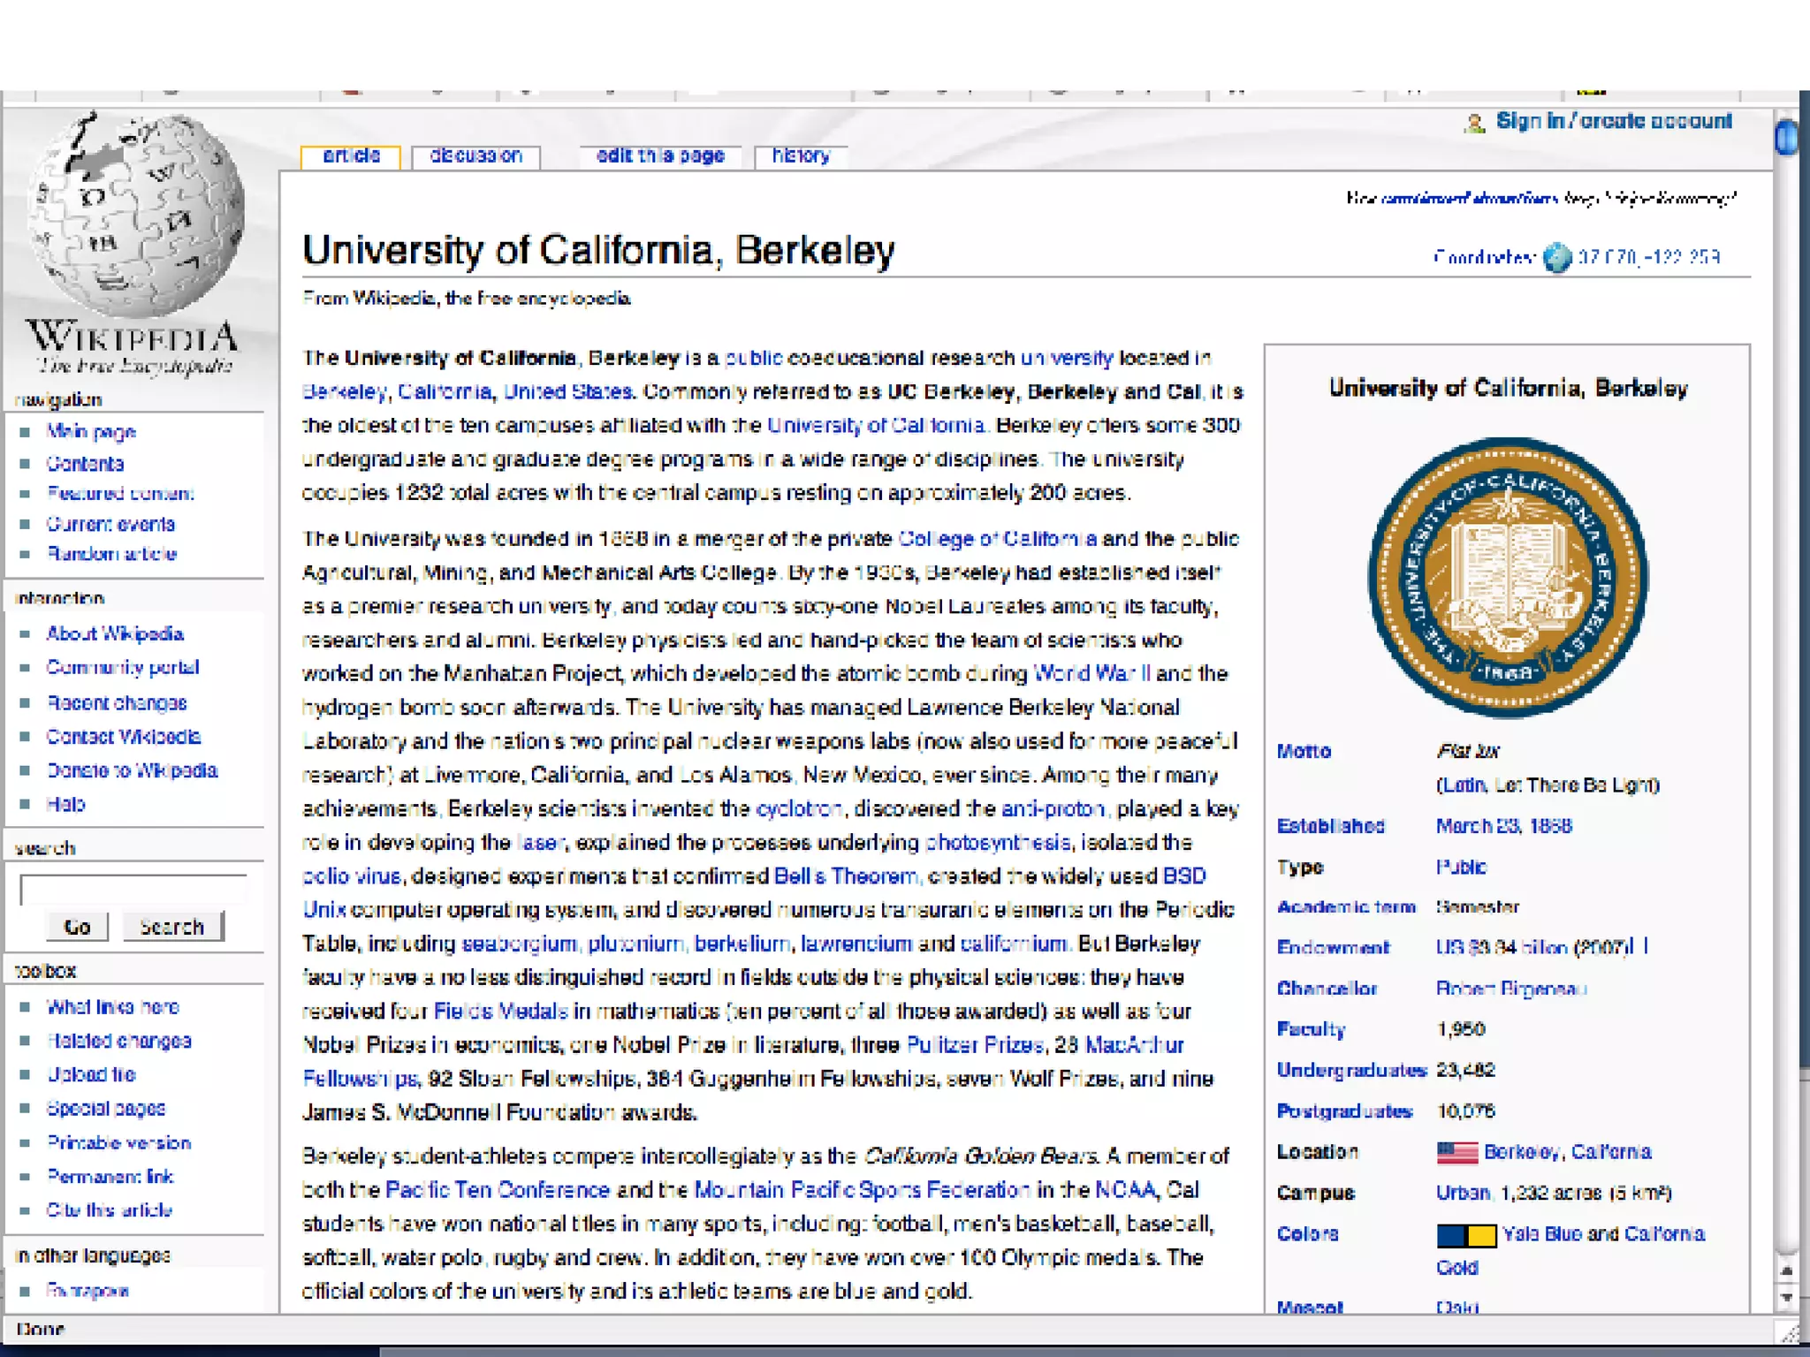Switch to the article tab
1810x1357 pixels.
coord(351,156)
